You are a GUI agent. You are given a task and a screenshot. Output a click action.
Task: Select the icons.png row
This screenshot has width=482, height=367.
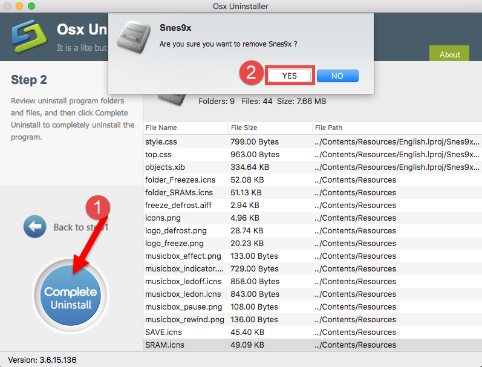pos(312,218)
